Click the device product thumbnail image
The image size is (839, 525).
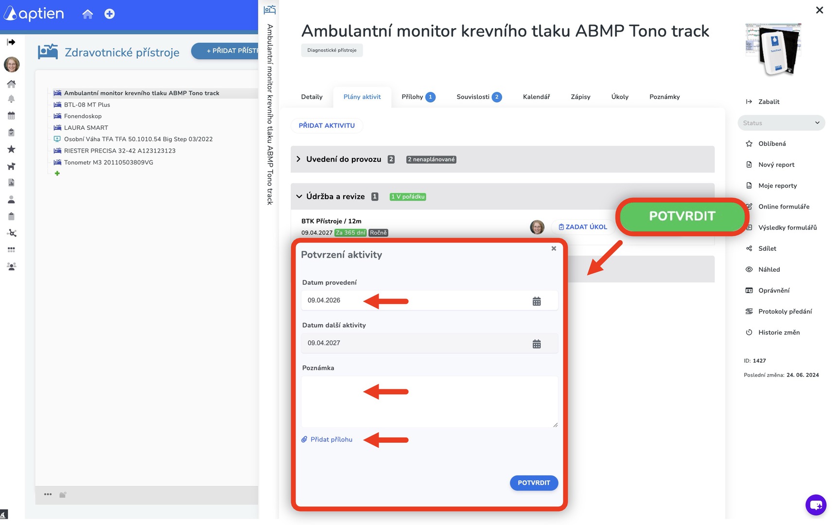pyautogui.click(x=773, y=49)
